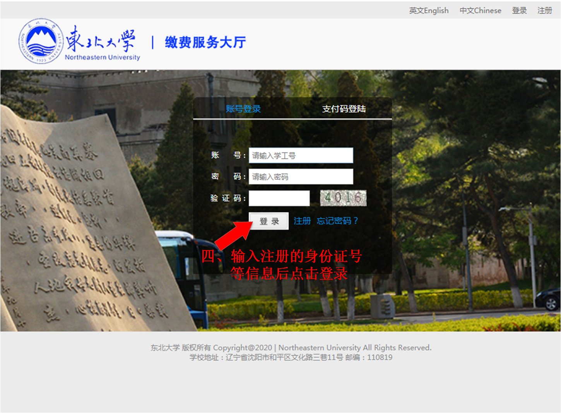
Task: Click 注册 link beside the login button
Action: point(302,221)
